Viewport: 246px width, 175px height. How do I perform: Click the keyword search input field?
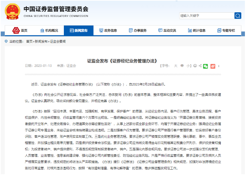point(207,16)
